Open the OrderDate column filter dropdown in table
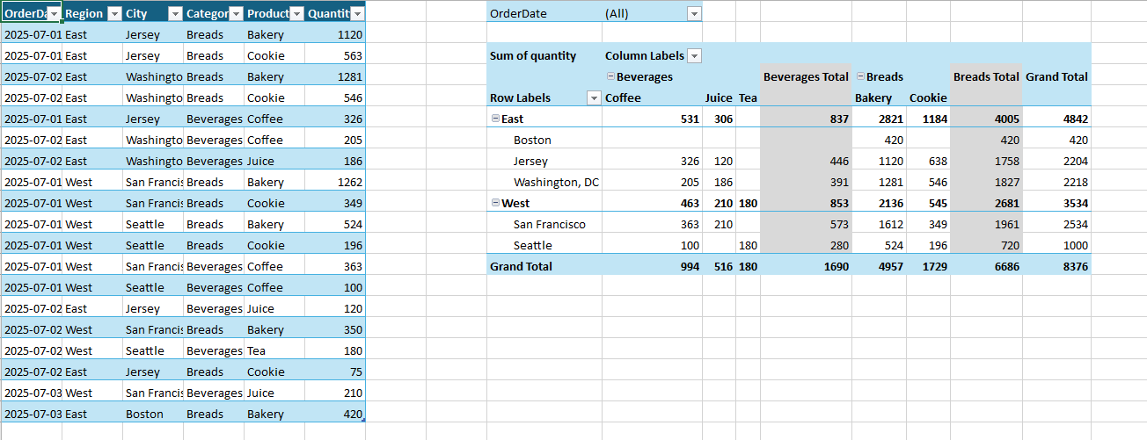Viewport: 1147px width, 440px height. click(x=54, y=14)
